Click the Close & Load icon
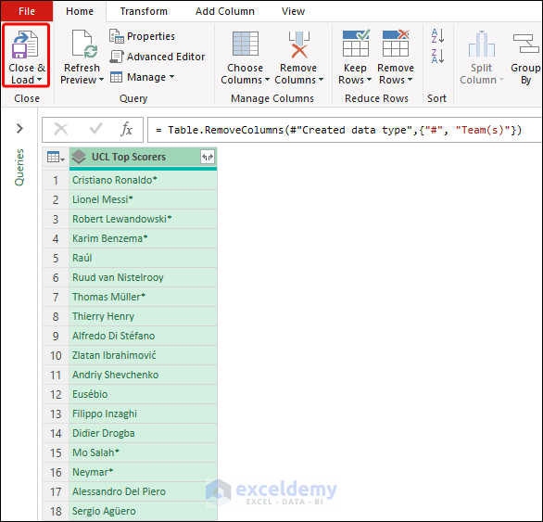 (25, 45)
